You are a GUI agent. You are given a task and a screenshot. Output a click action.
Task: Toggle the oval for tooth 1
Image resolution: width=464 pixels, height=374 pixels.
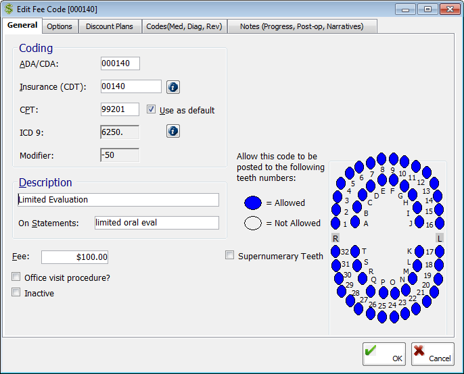tap(335, 223)
